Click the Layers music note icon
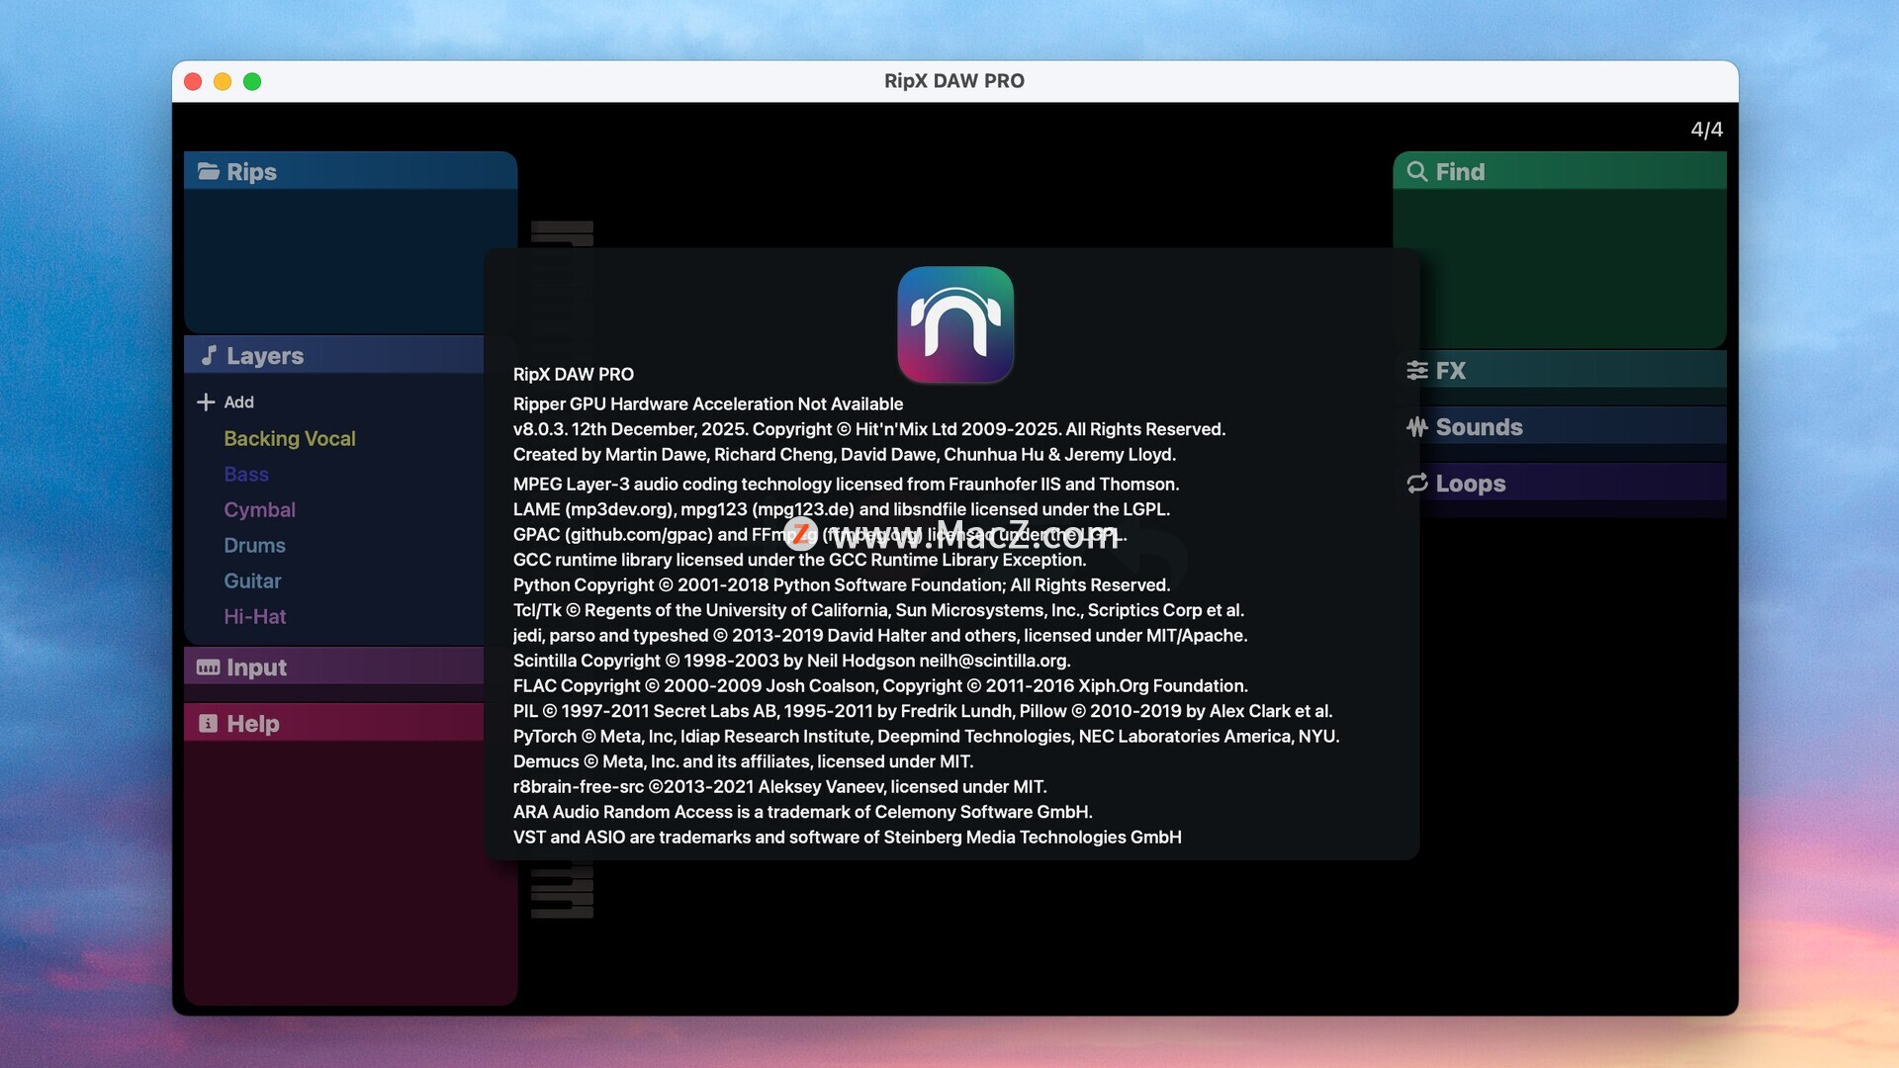 pyautogui.click(x=209, y=355)
